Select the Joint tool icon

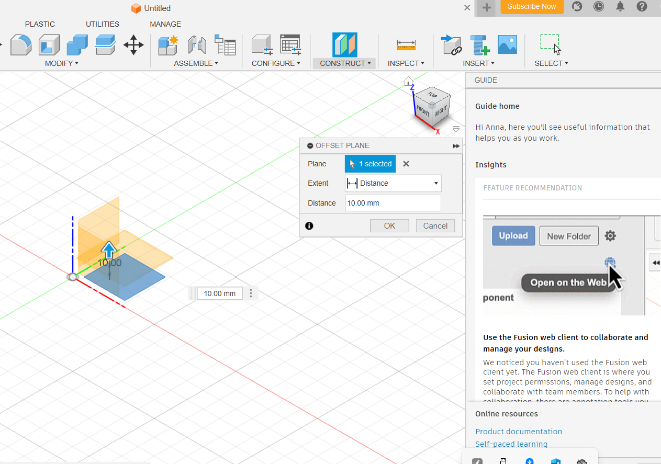click(197, 45)
